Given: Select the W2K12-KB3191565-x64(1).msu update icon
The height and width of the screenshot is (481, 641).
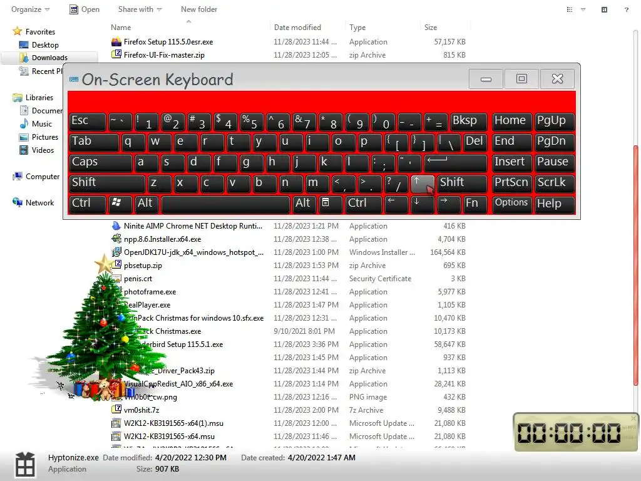Looking at the screenshot, I should (116, 423).
